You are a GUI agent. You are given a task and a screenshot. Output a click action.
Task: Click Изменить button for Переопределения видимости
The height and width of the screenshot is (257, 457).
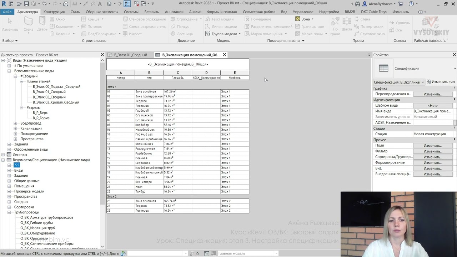(x=433, y=94)
